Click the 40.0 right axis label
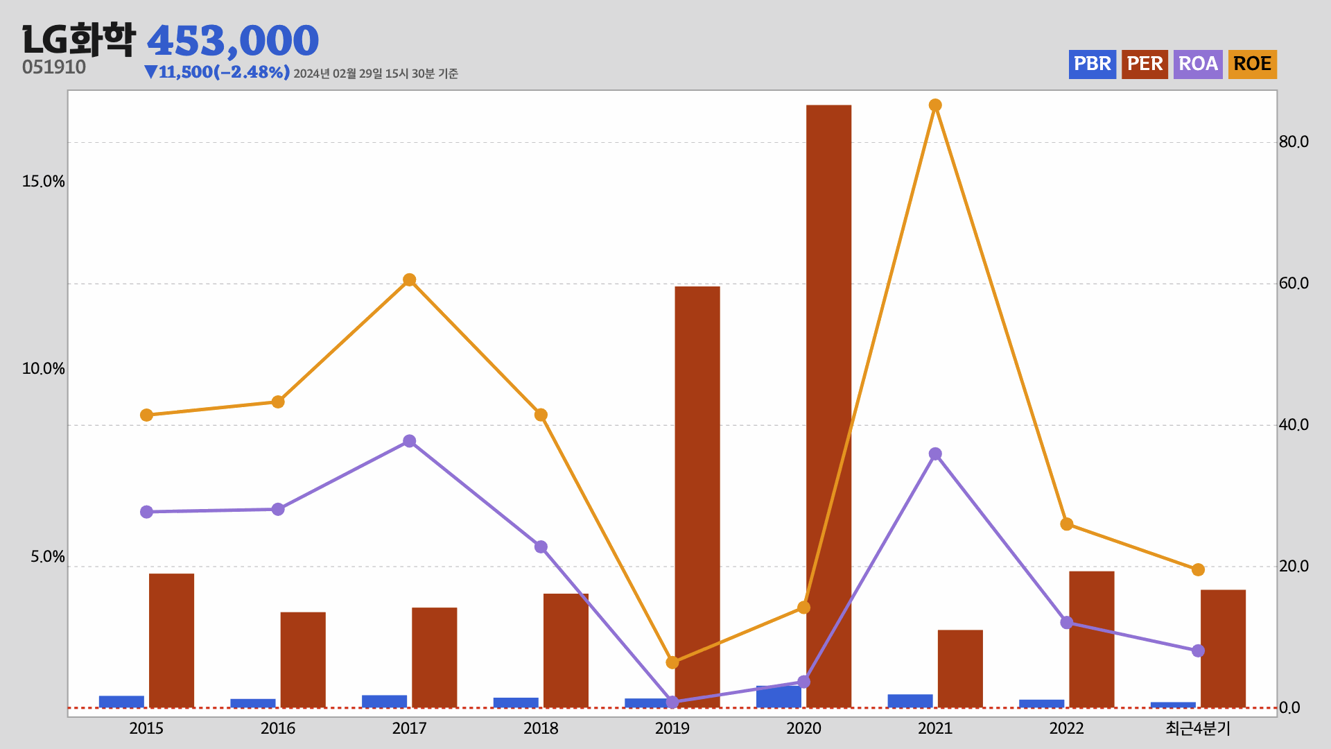This screenshot has height=749, width=1331. click(1294, 425)
